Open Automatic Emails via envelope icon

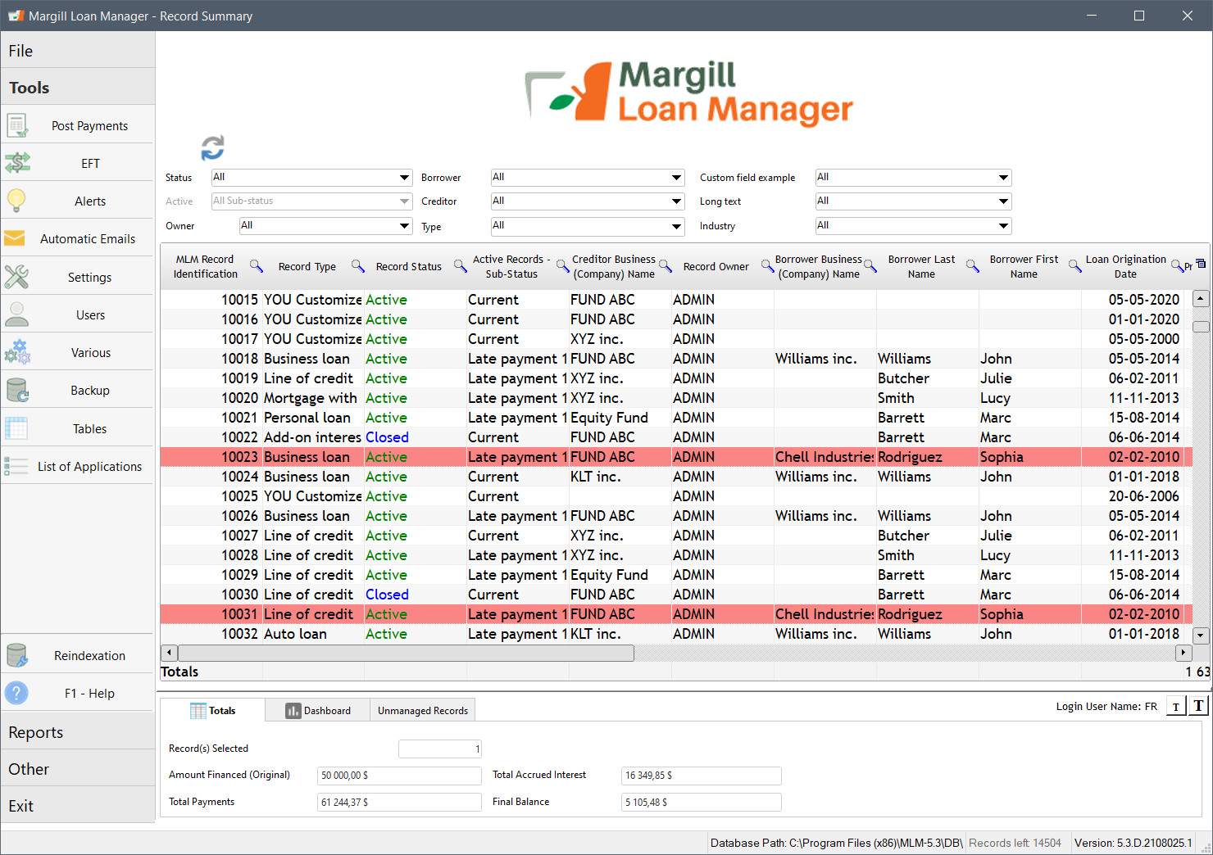14,238
